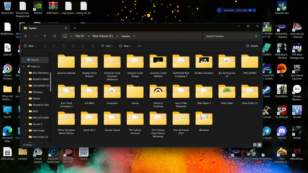Go back using the Back arrow

click(x=26, y=36)
